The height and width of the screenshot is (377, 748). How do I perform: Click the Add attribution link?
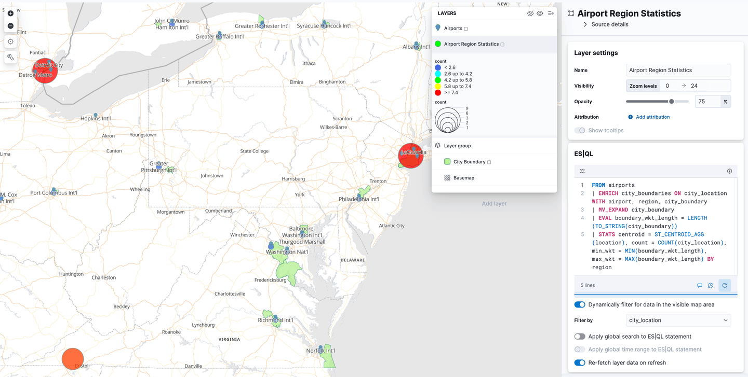click(x=648, y=117)
